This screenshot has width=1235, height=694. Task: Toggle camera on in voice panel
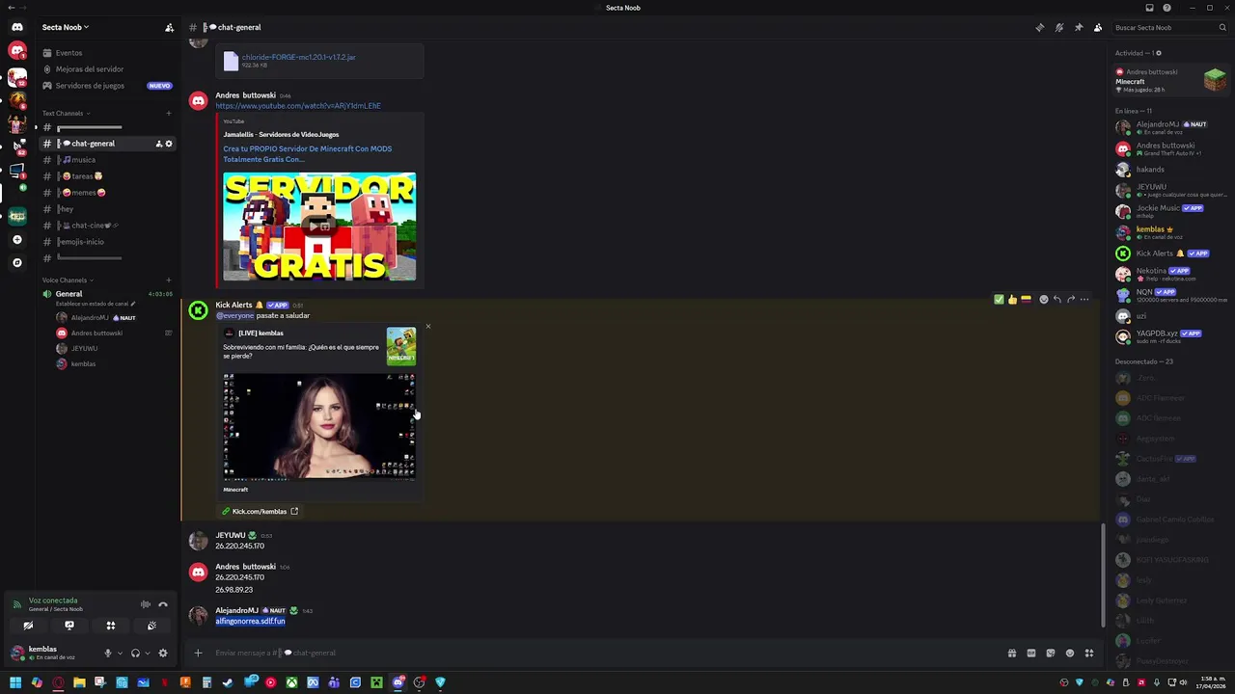pyautogui.click(x=28, y=626)
